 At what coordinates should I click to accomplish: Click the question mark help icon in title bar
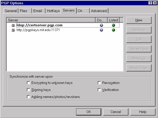150,3
